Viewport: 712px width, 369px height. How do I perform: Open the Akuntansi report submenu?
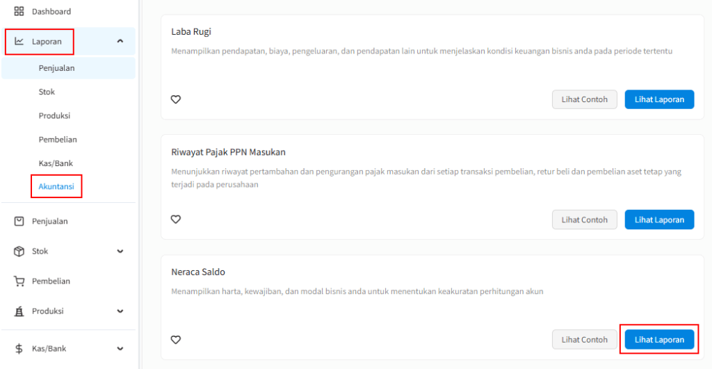(56, 187)
